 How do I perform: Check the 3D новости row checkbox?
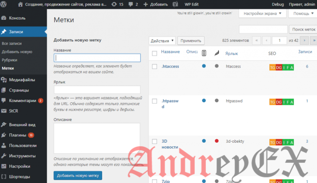point(154,141)
